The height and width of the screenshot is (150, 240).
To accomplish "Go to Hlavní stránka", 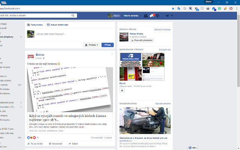I will click(131, 16).
